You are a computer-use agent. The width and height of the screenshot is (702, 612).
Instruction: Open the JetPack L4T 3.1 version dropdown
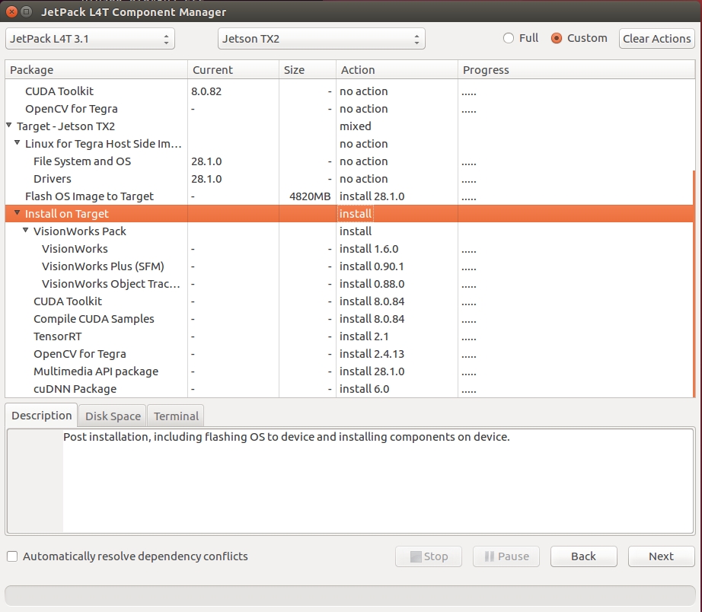click(90, 39)
